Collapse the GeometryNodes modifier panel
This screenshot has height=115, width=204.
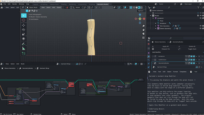pos(153,63)
